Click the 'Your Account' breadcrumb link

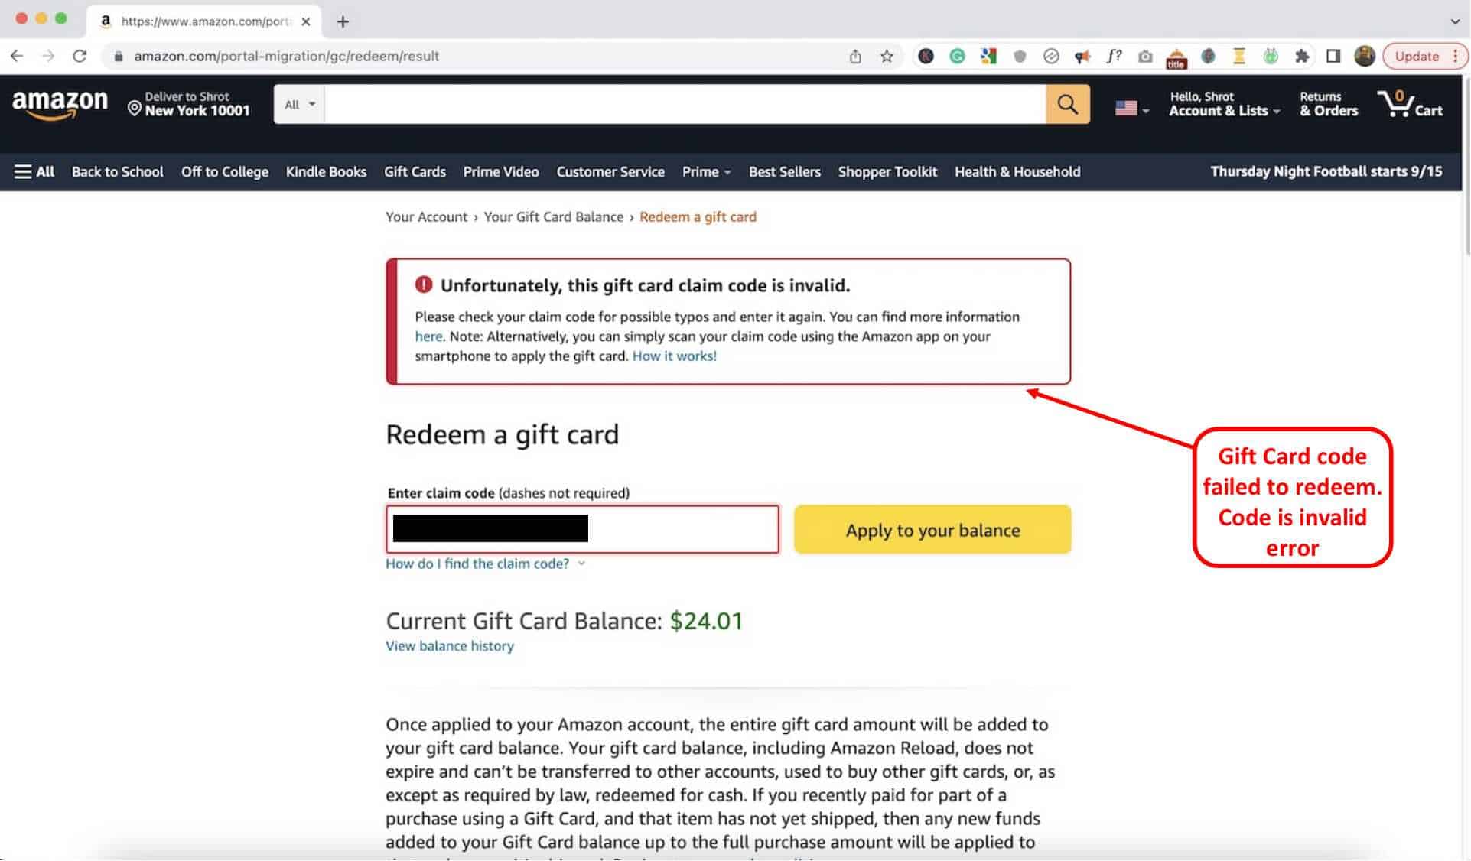pos(426,216)
